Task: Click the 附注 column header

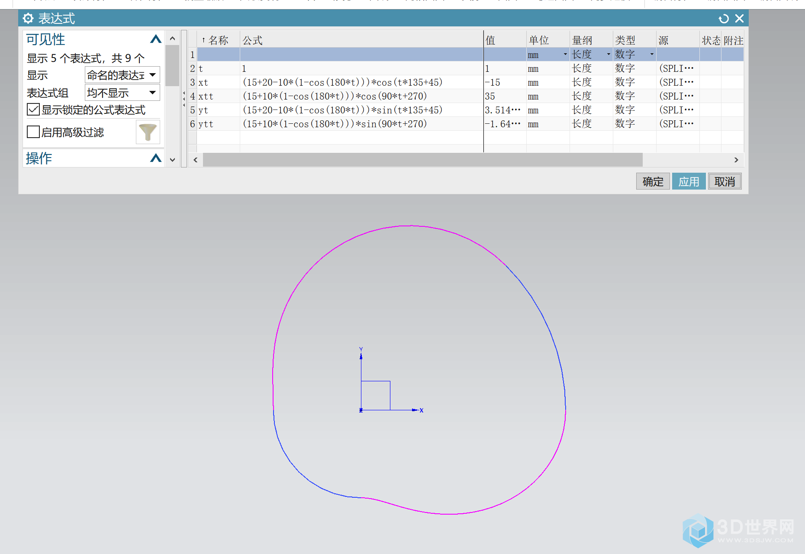Action: coord(733,40)
